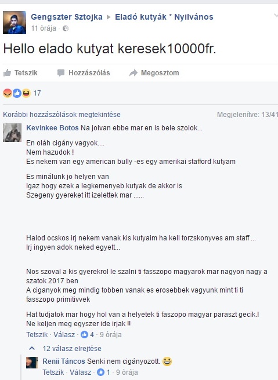Expand Korábbi hozzászólások megtekintése
278x380 pixels.
[62, 114]
